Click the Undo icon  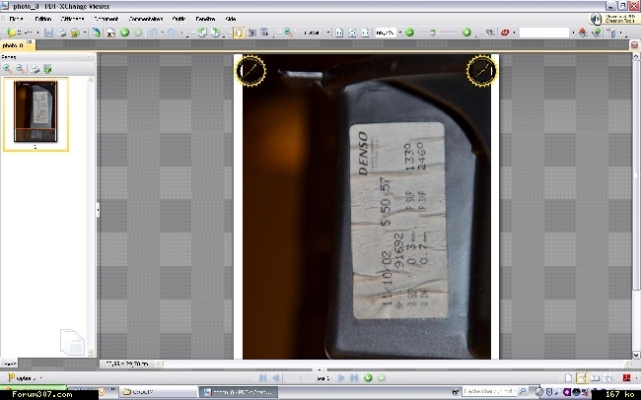[x=153, y=33]
